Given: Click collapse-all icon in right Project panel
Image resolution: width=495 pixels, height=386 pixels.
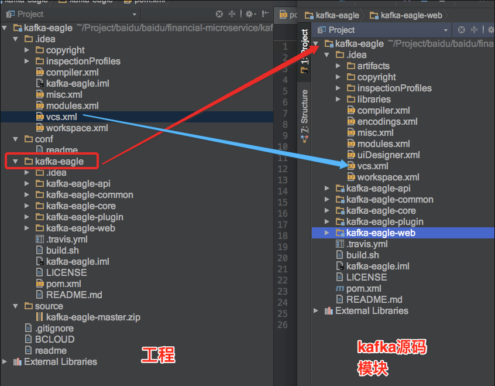Looking at the screenshot, I should point(474,30).
